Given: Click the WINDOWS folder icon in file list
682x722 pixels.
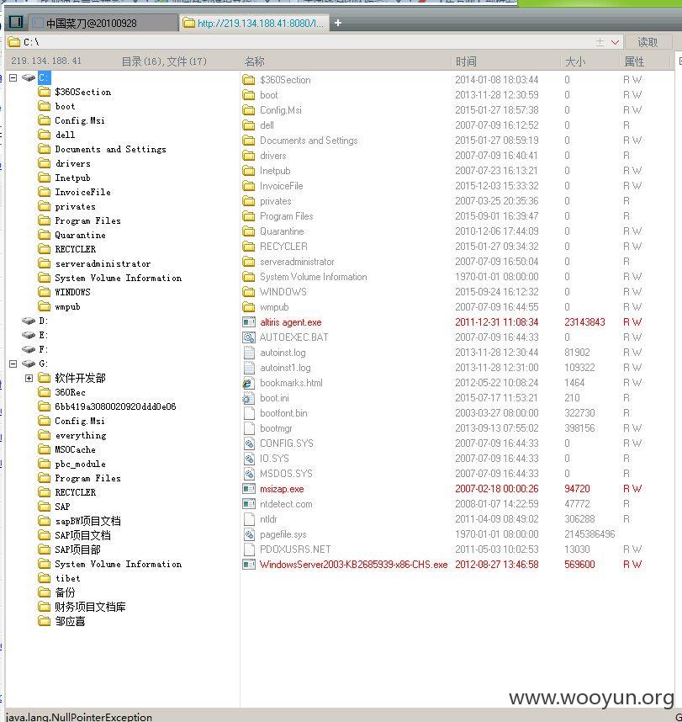Looking at the screenshot, I should point(249,292).
